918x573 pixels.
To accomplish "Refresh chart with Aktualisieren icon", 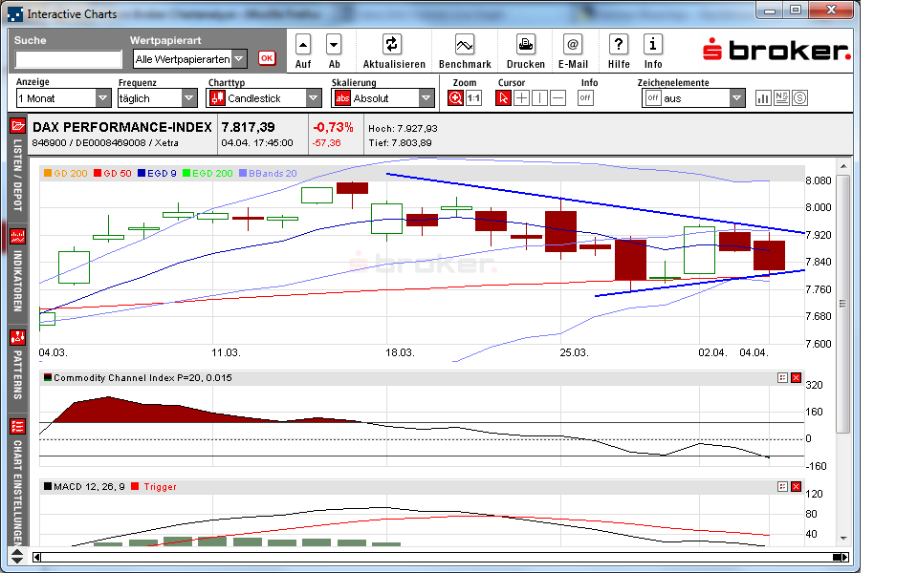I will (391, 45).
